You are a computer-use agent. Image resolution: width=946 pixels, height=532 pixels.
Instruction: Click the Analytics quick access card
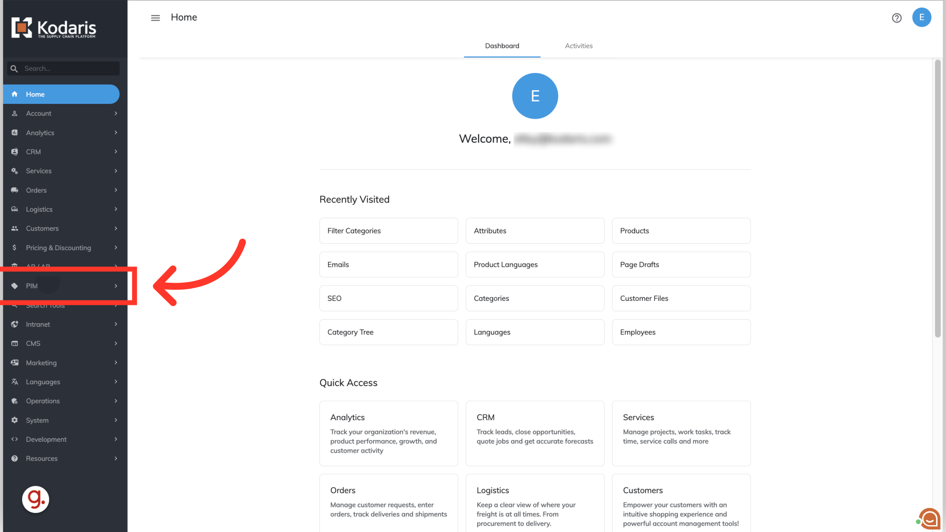click(388, 433)
